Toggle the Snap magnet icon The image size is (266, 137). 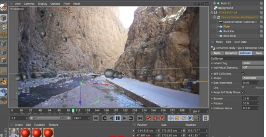coord(4,82)
